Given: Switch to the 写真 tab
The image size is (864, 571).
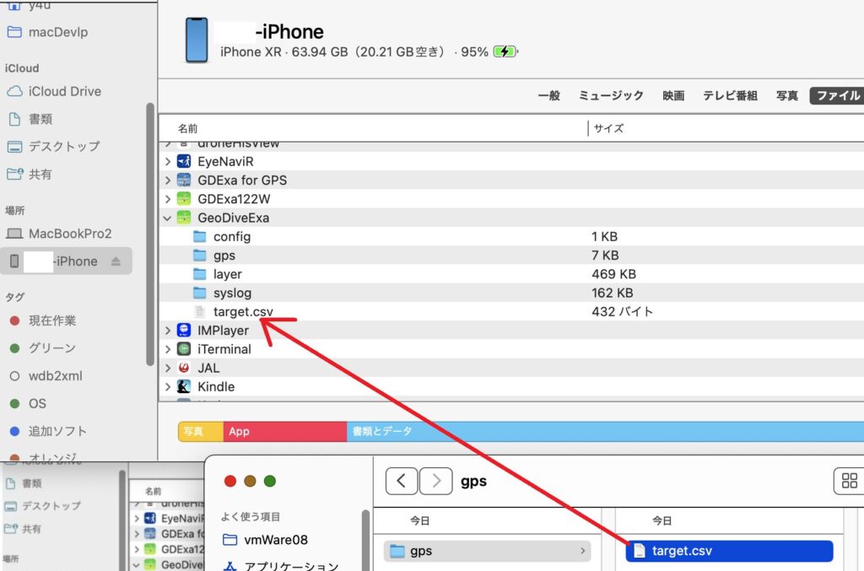Looking at the screenshot, I should click(787, 96).
